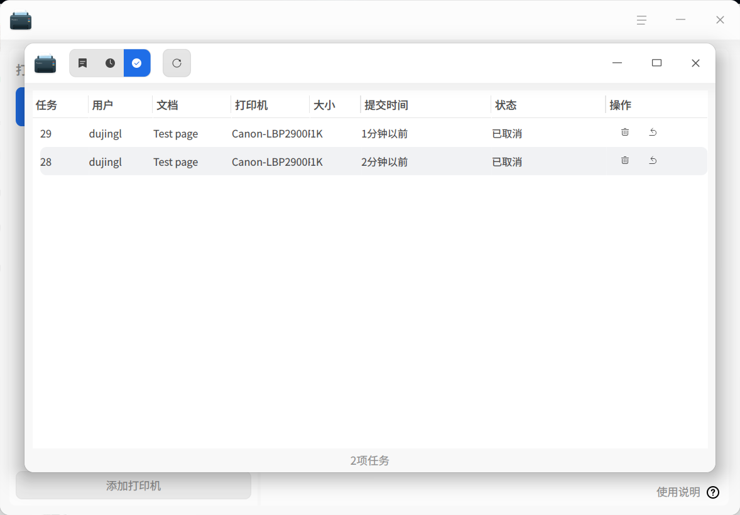
Task: Close the print job window
Action: point(695,63)
